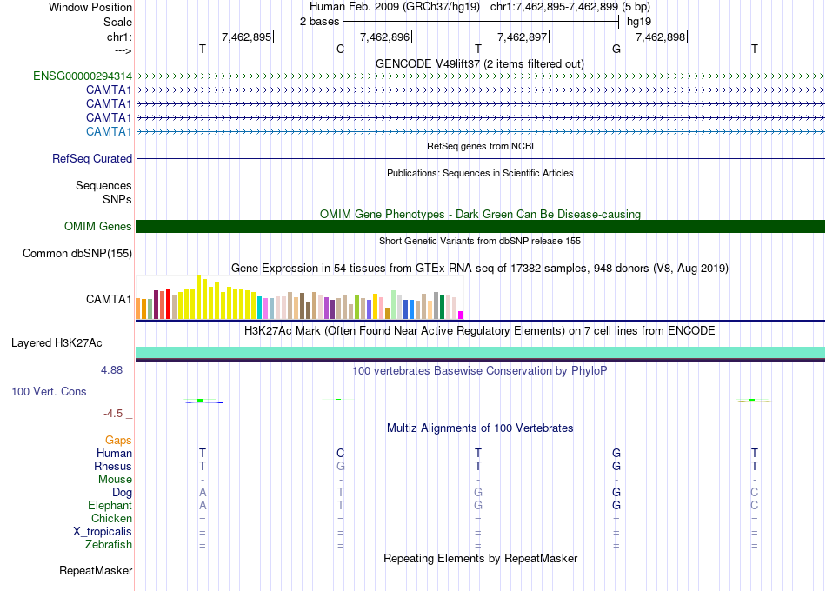Click the magenta bar ending GTEx chart
The height and width of the screenshot is (591, 826).
point(461,315)
